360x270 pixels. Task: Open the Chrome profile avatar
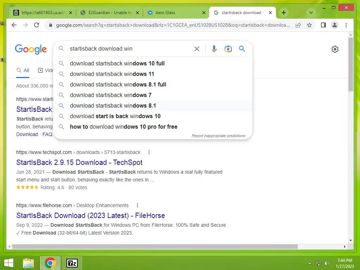(335, 25)
